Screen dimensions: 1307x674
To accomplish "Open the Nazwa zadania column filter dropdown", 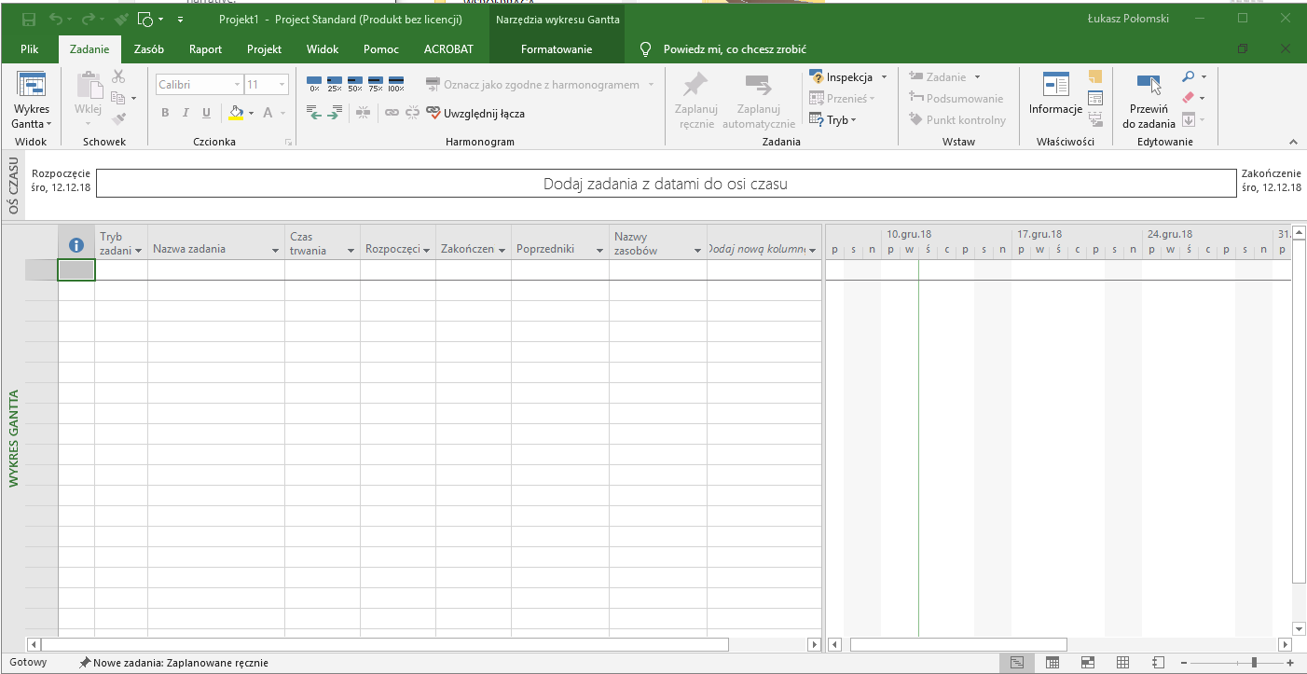I will (275, 251).
